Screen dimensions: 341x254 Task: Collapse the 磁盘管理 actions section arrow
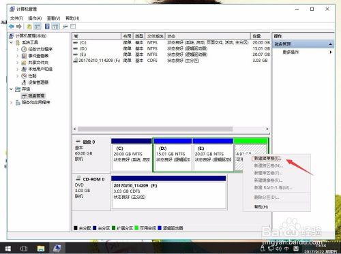click(330, 44)
